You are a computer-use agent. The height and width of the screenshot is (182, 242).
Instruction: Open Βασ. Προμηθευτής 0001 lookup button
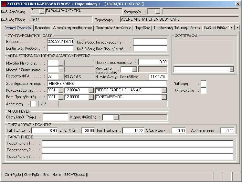tap(61, 97)
